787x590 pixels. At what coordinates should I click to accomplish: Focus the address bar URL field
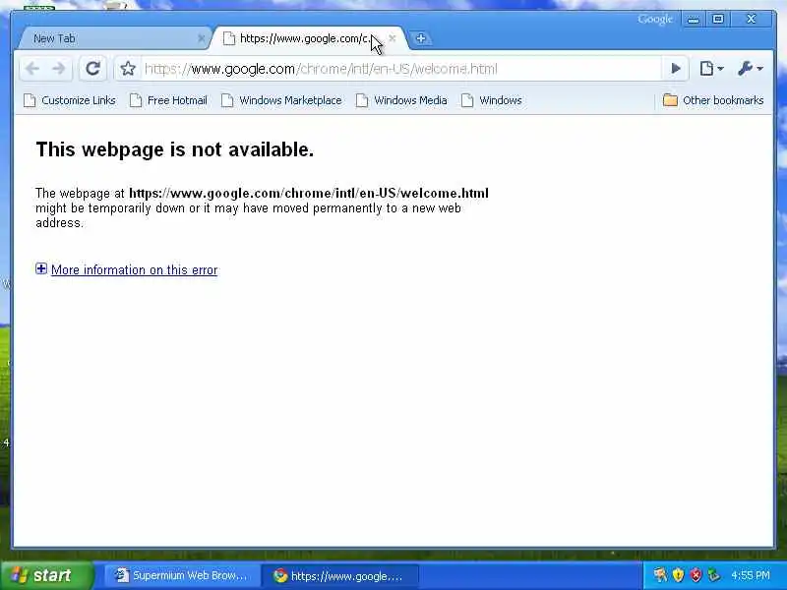pos(401,69)
